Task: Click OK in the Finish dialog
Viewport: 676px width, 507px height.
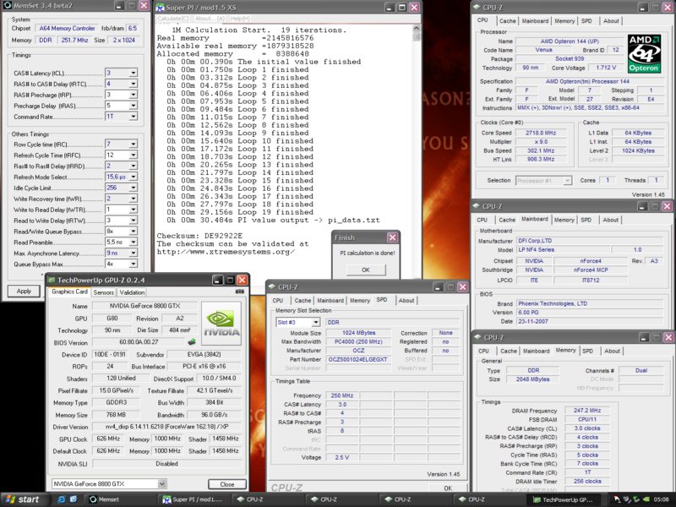Action: [x=366, y=270]
